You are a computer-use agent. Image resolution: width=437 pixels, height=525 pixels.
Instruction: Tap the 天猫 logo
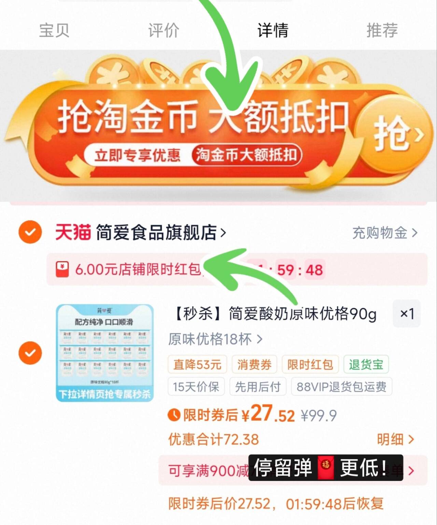click(x=73, y=232)
